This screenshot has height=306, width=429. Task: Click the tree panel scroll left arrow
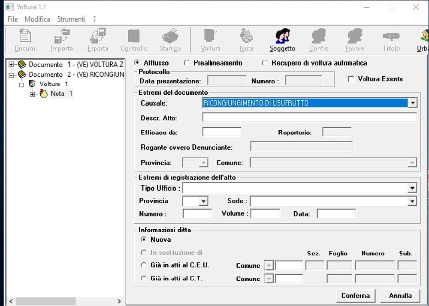click(x=11, y=301)
